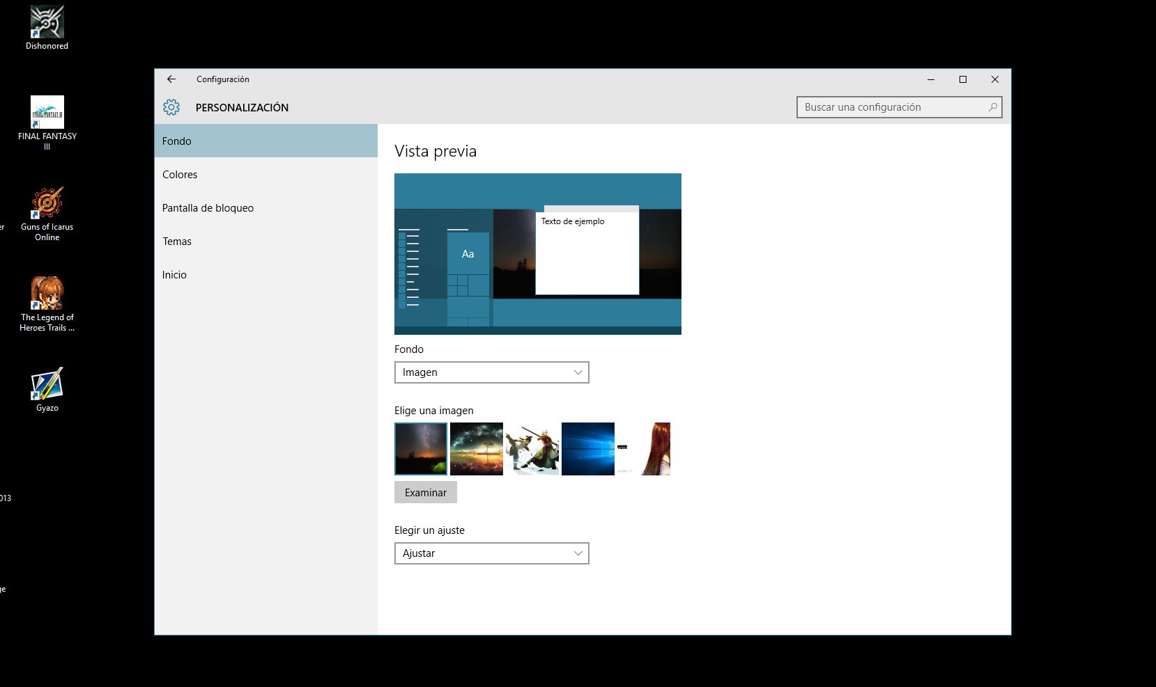Open the Elegir un ajuste dropdown
Viewport: 1156px width, 687px height.
[491, 553]
